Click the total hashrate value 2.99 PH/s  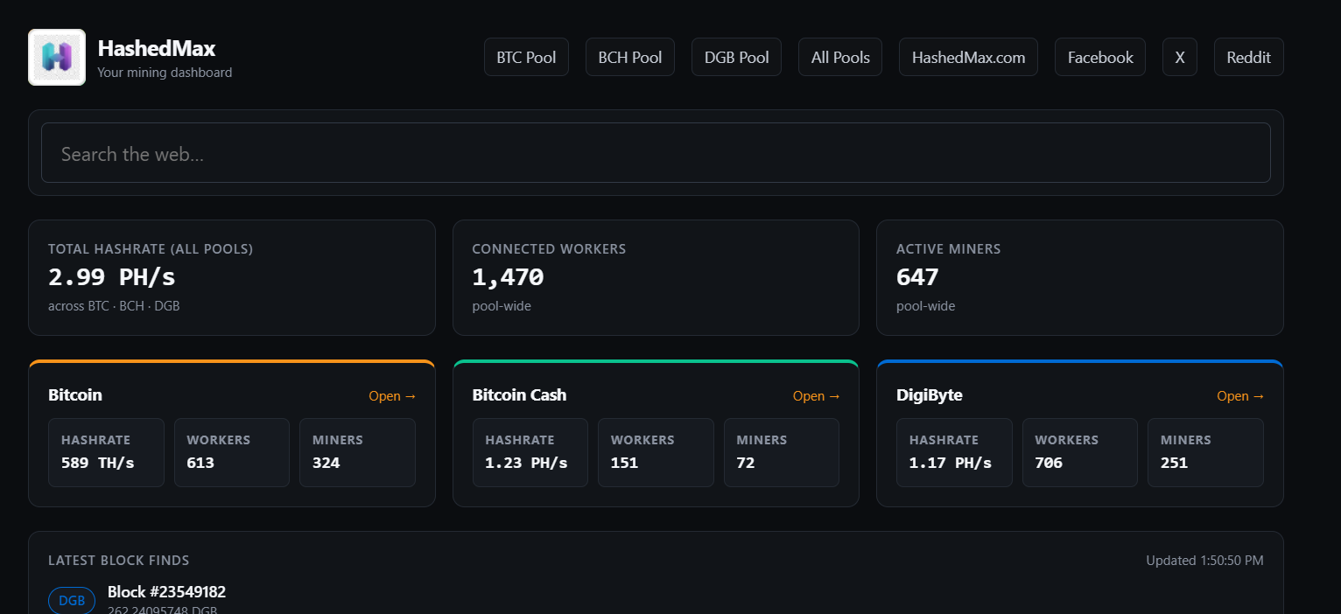tap(112, 277)
